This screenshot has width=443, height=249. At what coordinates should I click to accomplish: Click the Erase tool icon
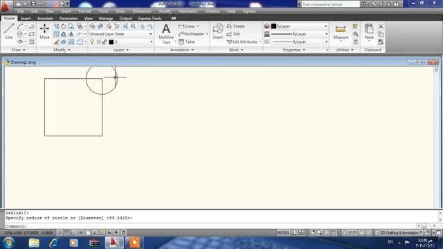pos(56,42)
